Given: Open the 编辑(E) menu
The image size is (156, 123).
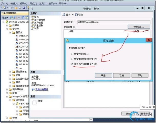Looking at the screenshot, I should [14, 4].
